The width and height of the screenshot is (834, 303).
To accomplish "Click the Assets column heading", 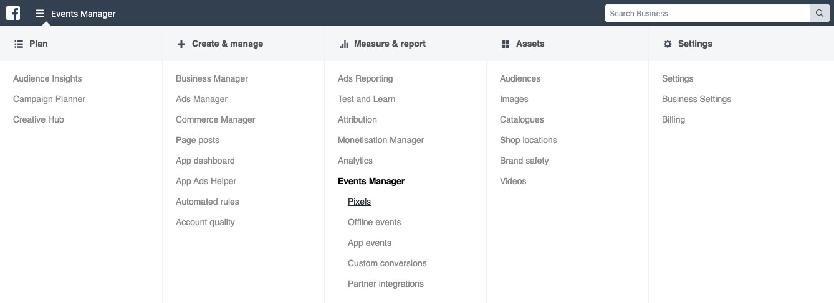I will [x=530, y=44].
